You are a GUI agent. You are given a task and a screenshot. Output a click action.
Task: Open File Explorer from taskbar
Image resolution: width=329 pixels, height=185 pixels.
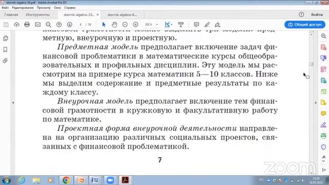36,180
